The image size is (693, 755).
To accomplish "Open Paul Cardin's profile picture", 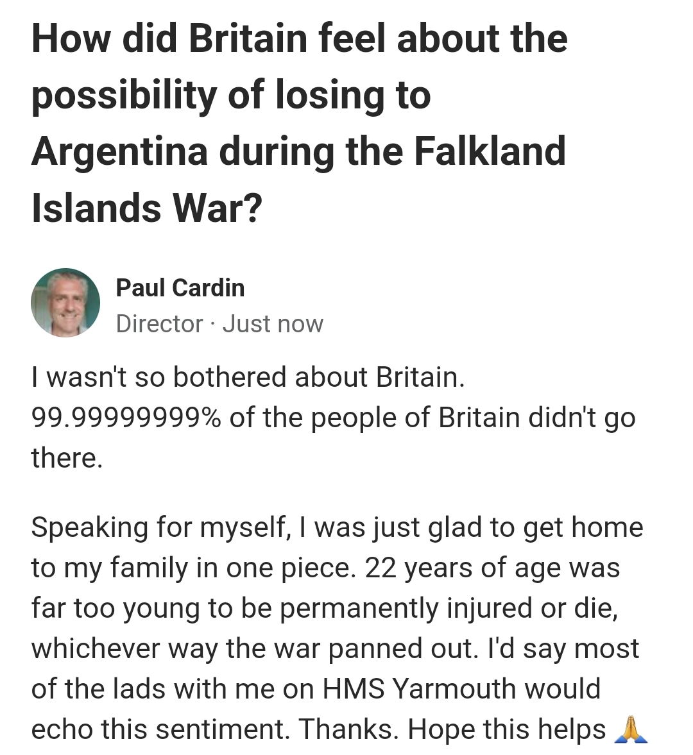I will [x=65, y=303].
